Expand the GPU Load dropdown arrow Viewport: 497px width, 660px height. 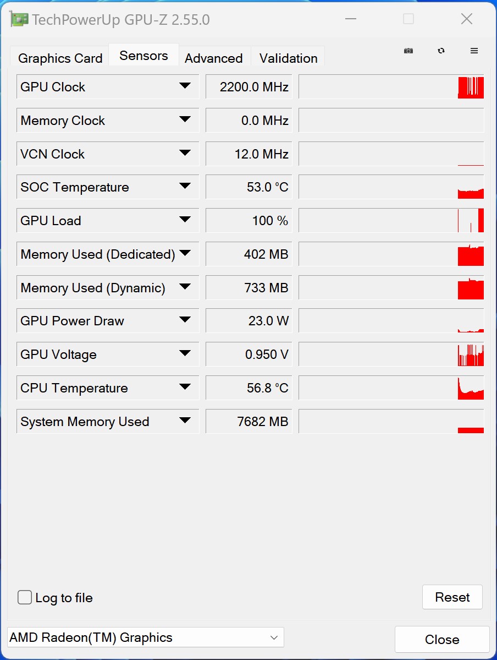click(185, 220)
